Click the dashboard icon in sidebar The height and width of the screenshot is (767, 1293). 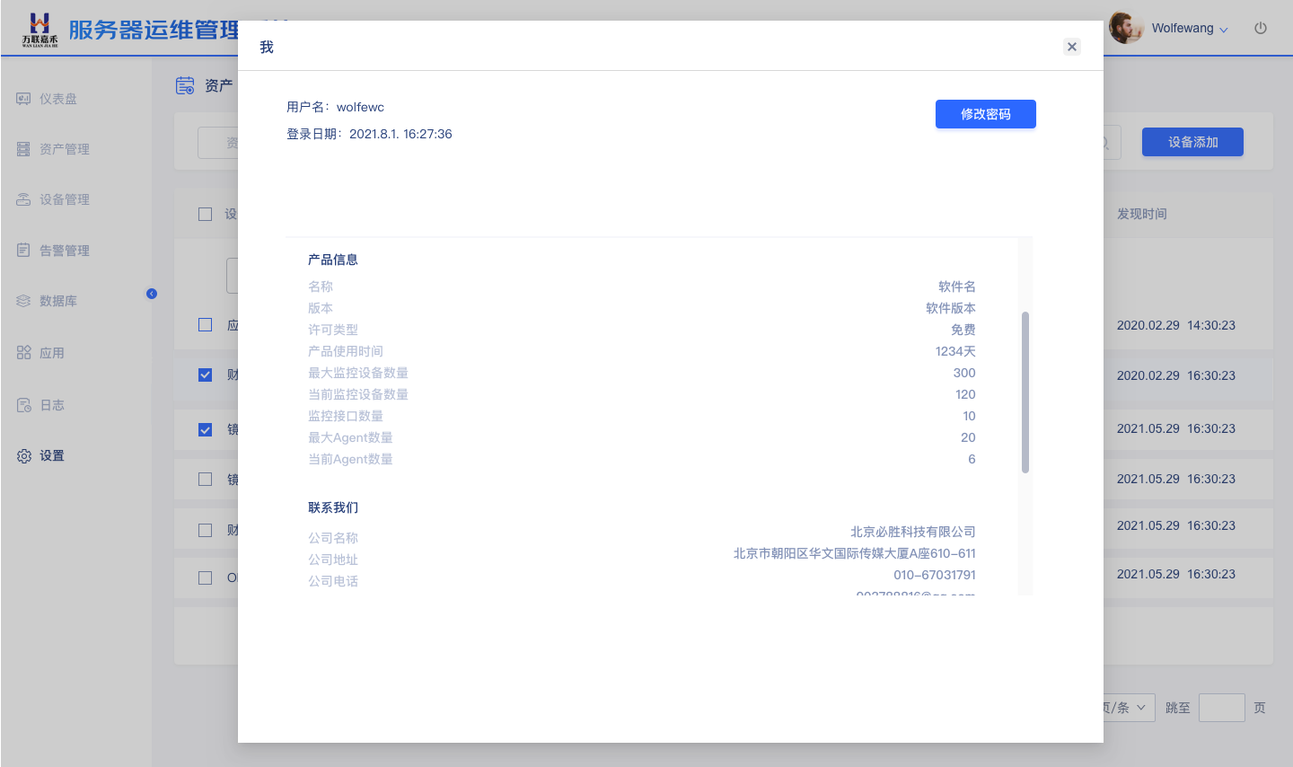point(23,99)
